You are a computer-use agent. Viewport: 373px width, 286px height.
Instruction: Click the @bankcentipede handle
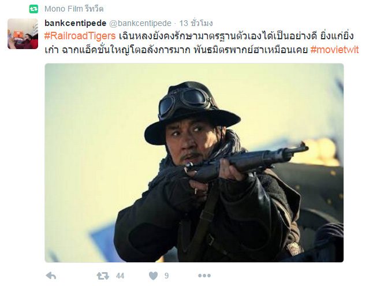(140, 23)
